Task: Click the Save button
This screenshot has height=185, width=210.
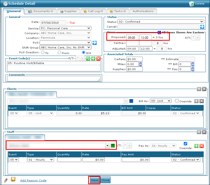Action: 94,180
